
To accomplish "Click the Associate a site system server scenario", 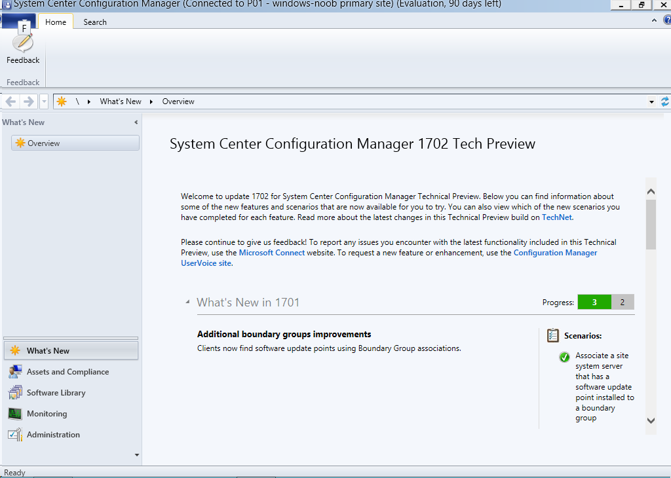I will click(x=605, y=386).
